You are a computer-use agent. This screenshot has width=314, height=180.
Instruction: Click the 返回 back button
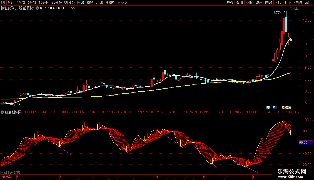[308, 2]
